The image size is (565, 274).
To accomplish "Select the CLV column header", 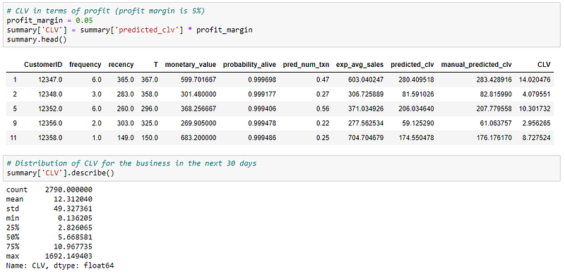I will pyautogui.click(x=544, y=65).
